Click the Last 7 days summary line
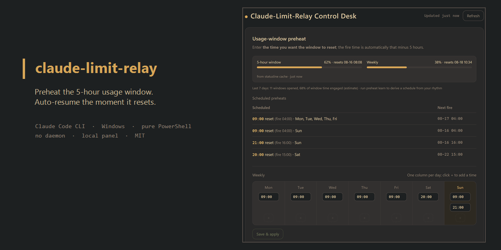This screenshot has width=501, height=250. (347, 88)
